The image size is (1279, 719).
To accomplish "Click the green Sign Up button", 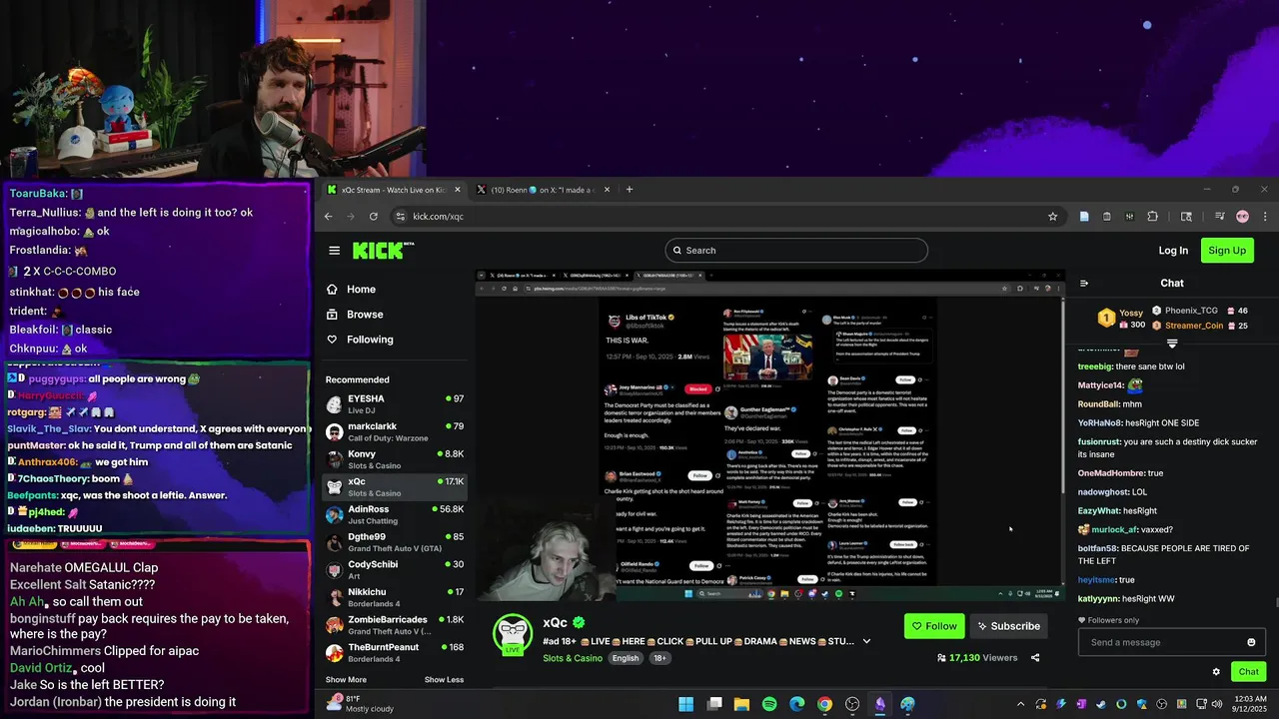I will [x=1227, y=251].
